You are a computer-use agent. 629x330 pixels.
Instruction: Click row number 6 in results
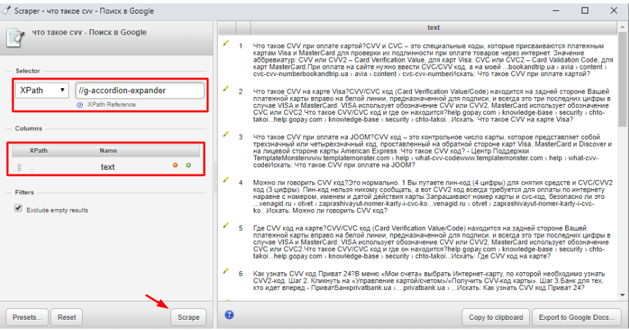[x=241, y=274]
